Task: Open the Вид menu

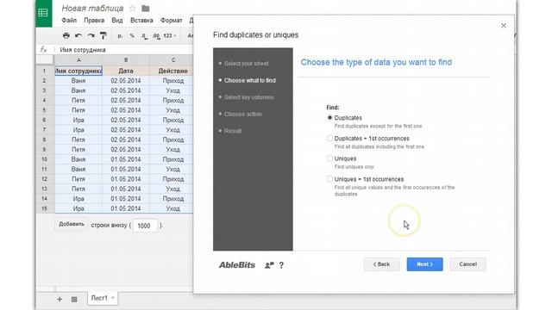Action: tap(117, 21)
